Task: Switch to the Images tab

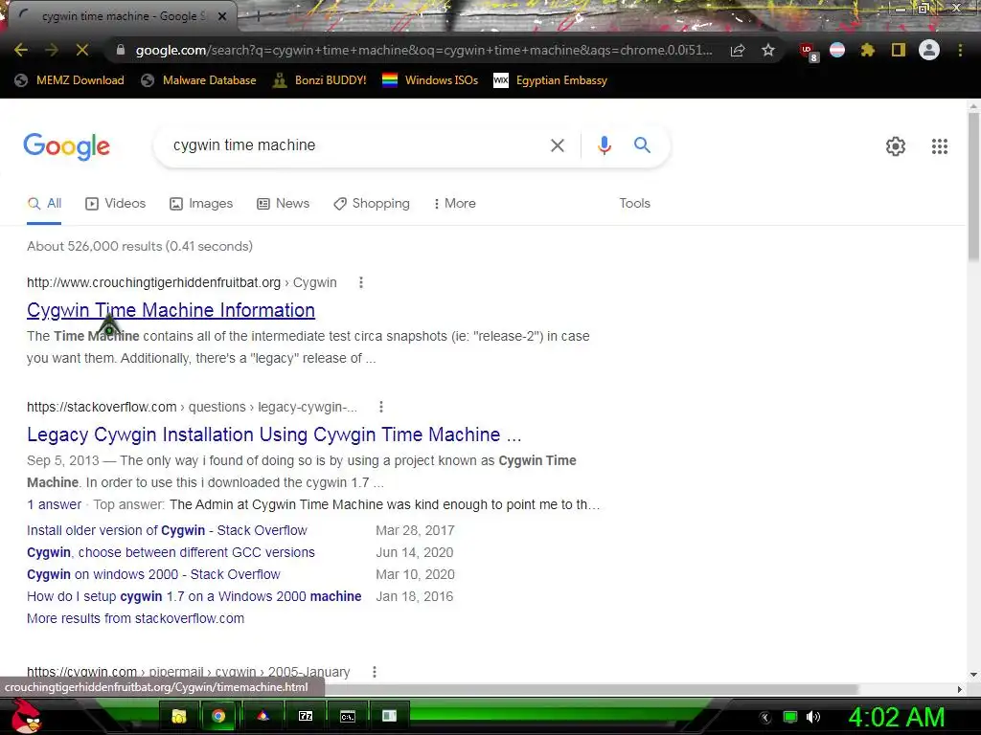Action: point(201,204)
